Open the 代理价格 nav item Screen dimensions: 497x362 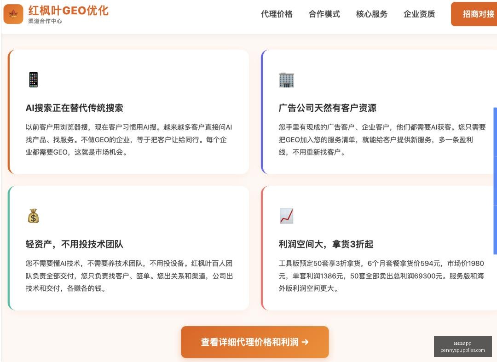click(277, 14)
